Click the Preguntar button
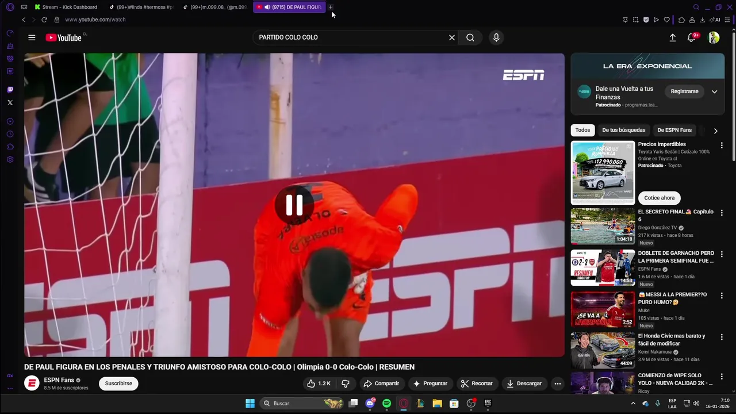Image resolution: width=736 pixels, height=414 pixels. tap(430, 384)
